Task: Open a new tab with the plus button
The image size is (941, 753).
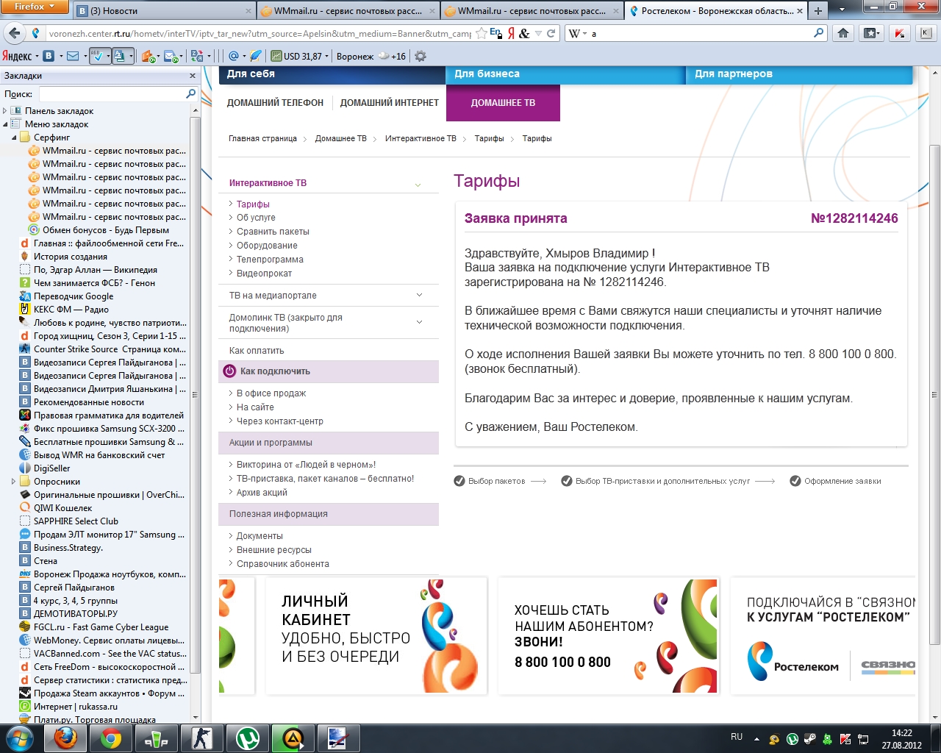Action: [x=817, y=10]
